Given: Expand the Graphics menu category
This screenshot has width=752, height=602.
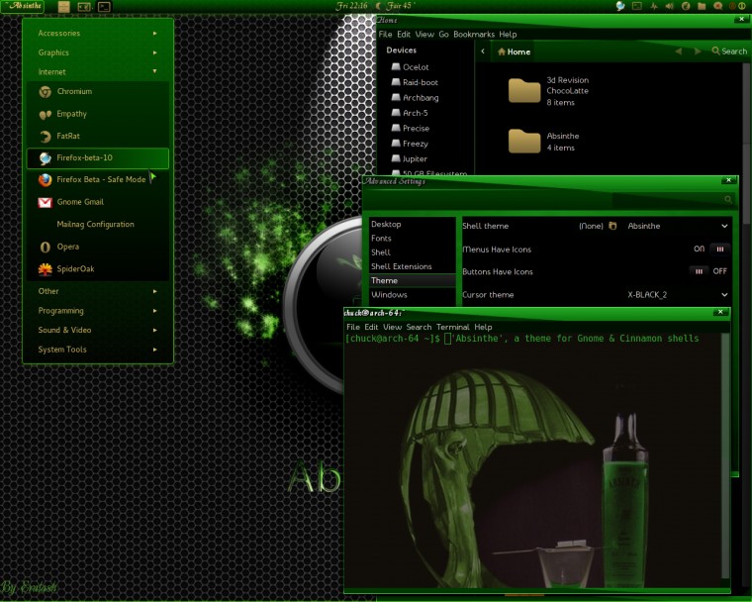Looking at the screenshot, I should [98, 52].
